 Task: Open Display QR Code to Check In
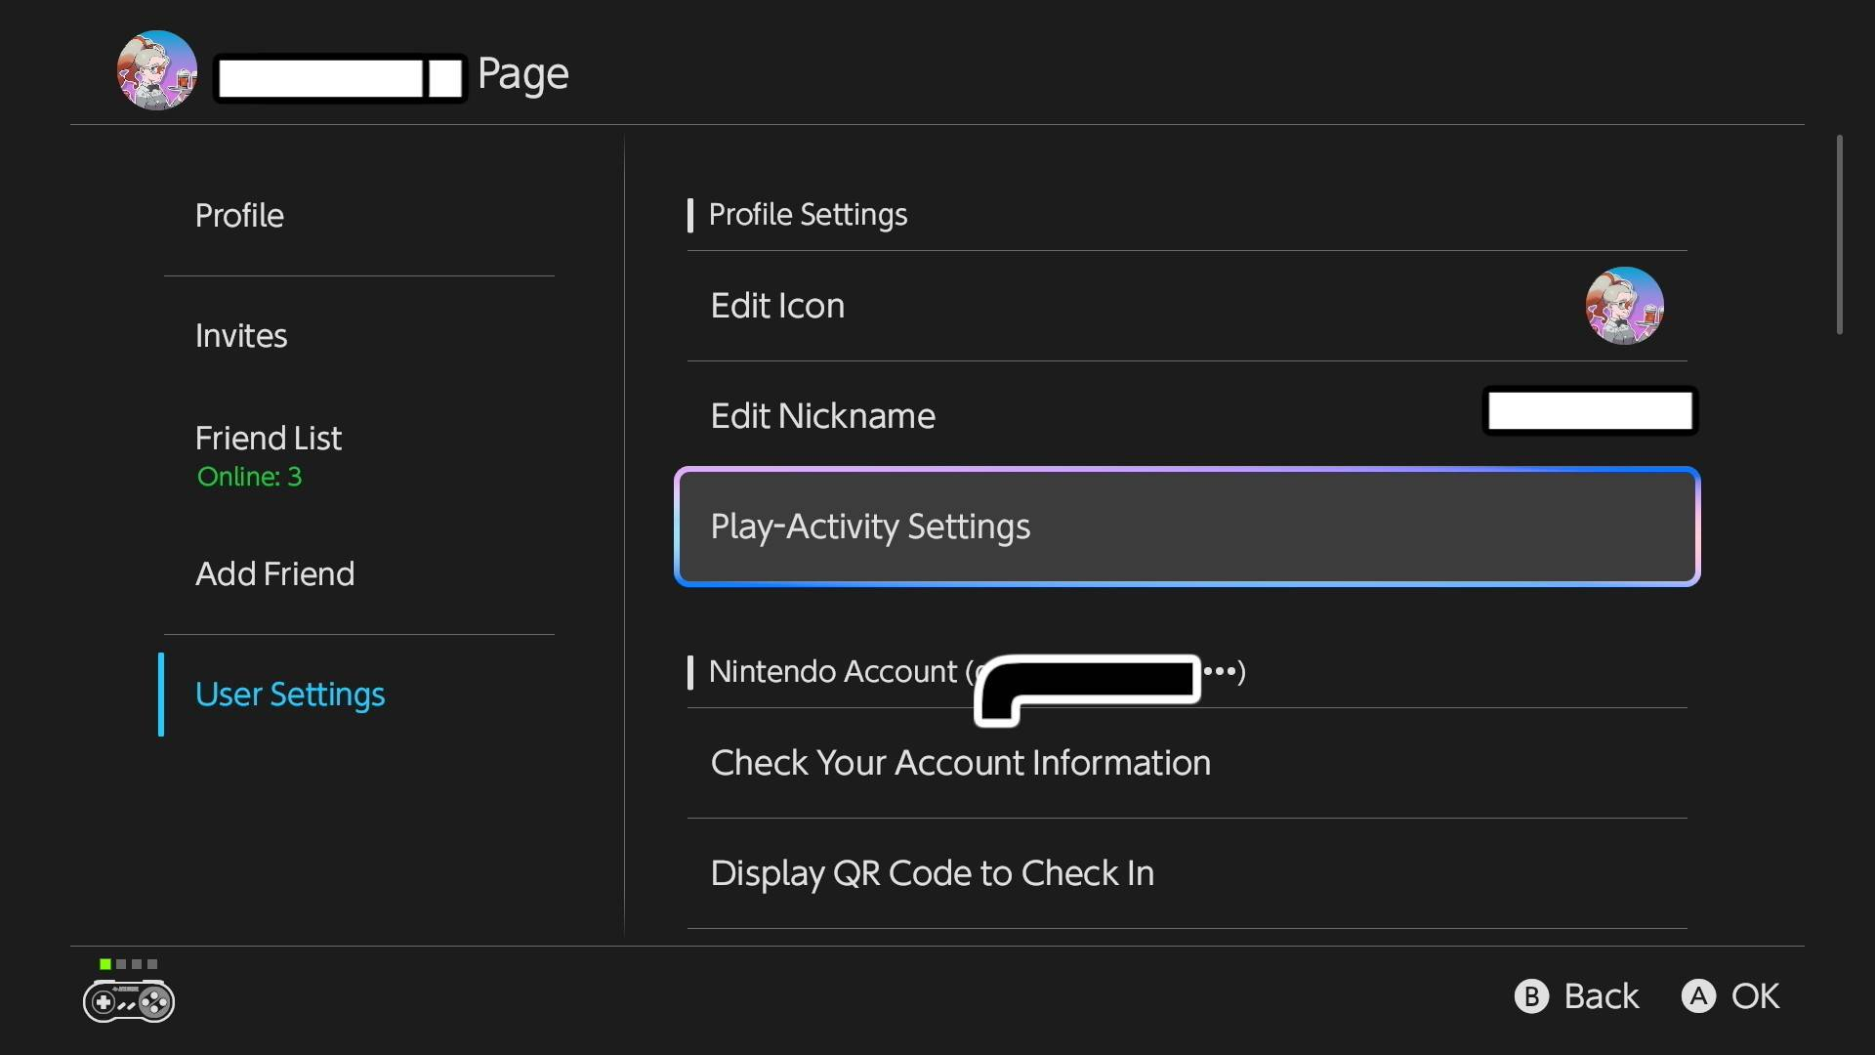(x=932, y=873)
